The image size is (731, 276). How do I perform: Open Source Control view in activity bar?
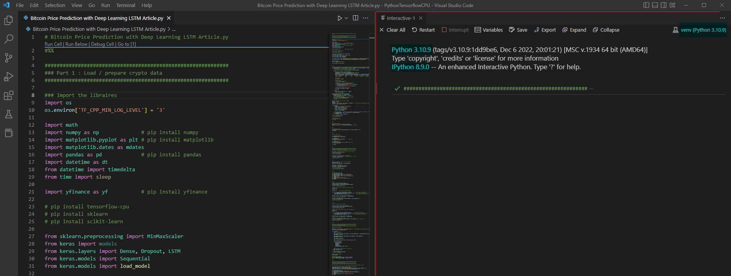(x=9, y=57)
